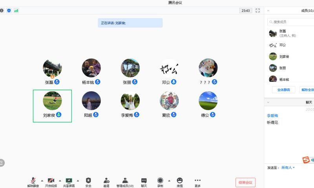Viewport: 314px width, 188px height.
Task: Open 管理成员(10) member management
Action: [125, 182]
